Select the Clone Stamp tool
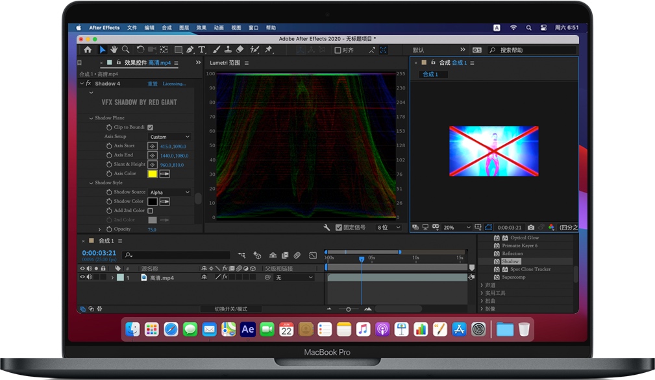The height and width of the screenshot is (380, 655). [x=227, y=50]
